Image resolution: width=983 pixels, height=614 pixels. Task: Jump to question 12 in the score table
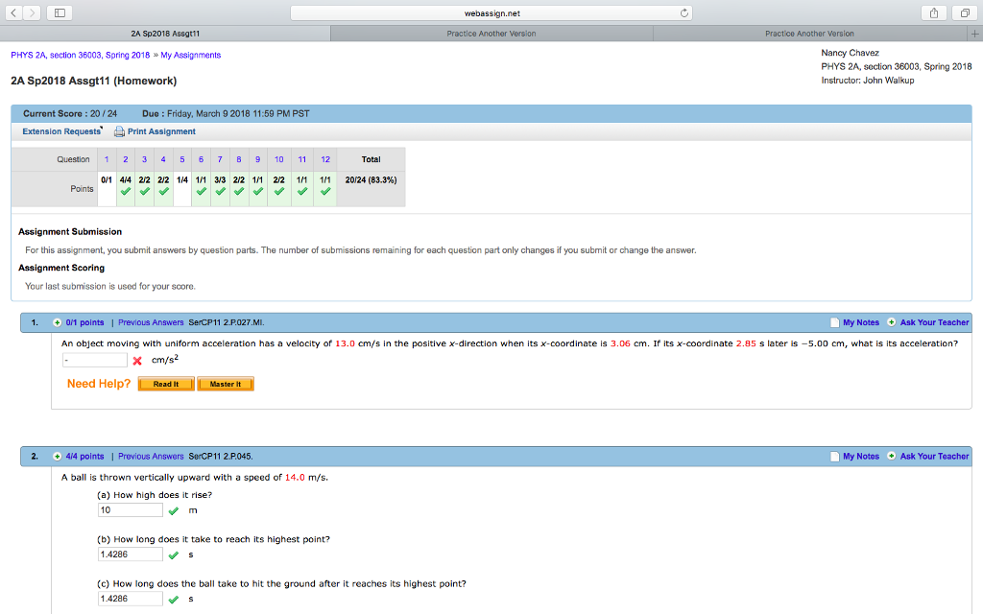tap(325, 160)
